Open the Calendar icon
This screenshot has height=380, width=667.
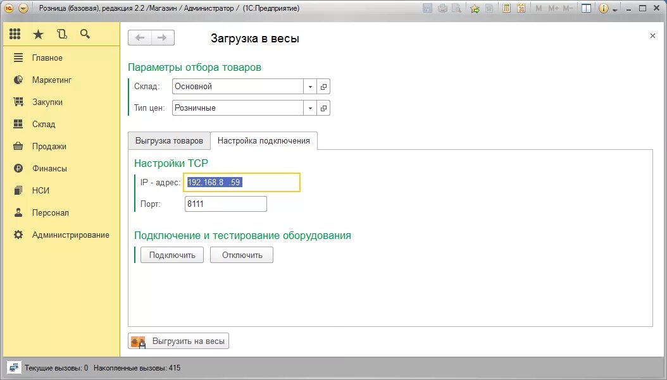click(x=521, y=8)
